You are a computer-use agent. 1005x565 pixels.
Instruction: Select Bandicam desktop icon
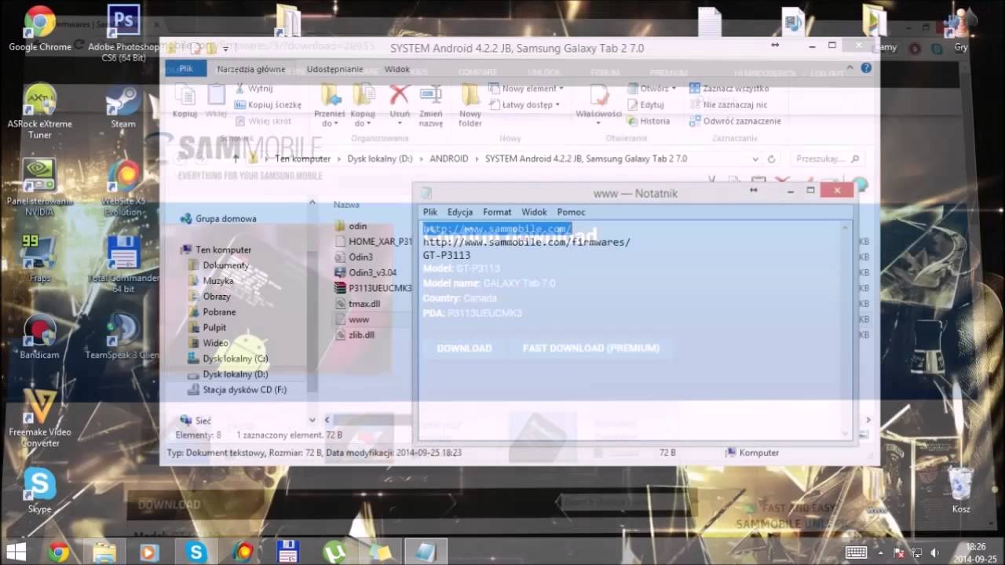(39, 336)
